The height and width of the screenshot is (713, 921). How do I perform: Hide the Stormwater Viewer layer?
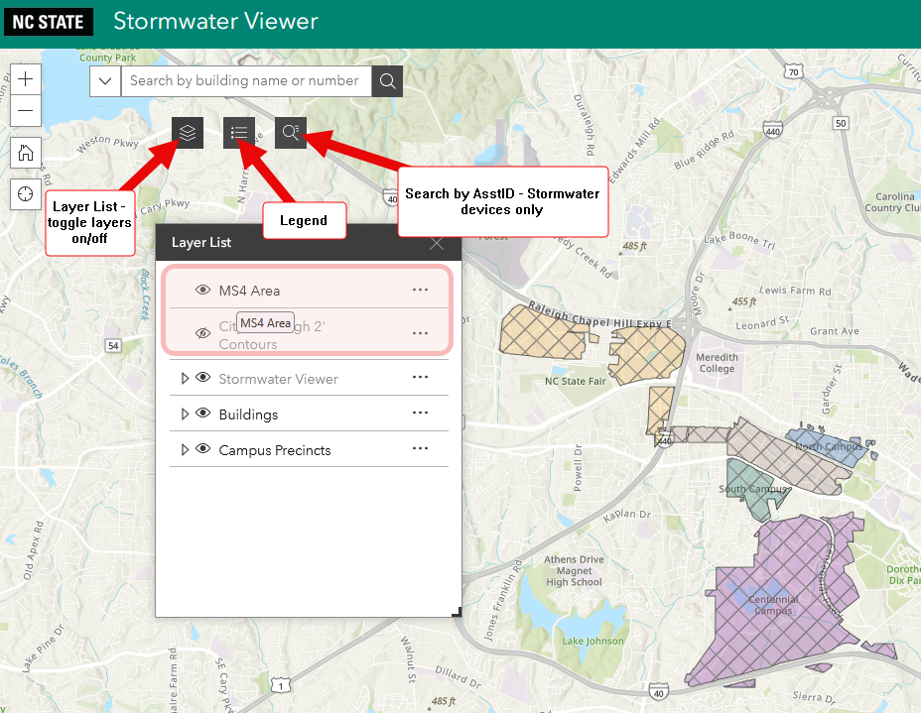[202, 378]
